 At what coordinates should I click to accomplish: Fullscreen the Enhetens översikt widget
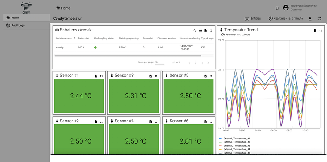[211, 31]
